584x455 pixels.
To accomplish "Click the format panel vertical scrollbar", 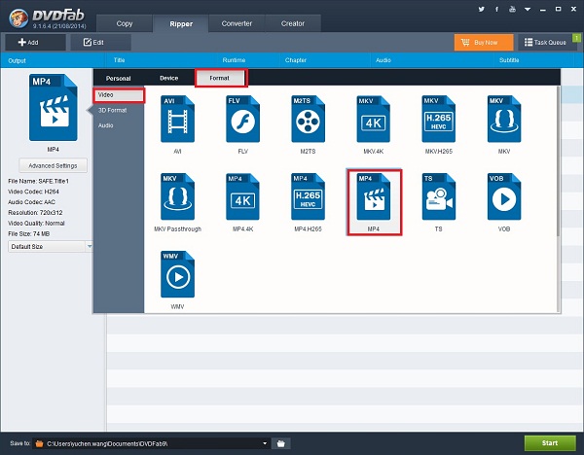I will (x=558, y=160).
